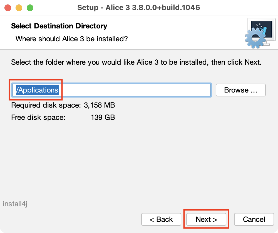Screen dimensions: 278x233
Task: Click the 139 GB free space value
Action: coord(103,117)
